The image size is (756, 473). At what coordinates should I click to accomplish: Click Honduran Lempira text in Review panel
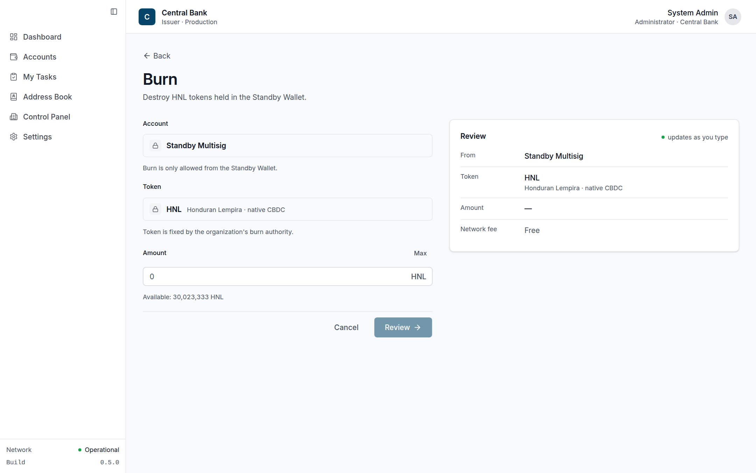pos(573,188)
